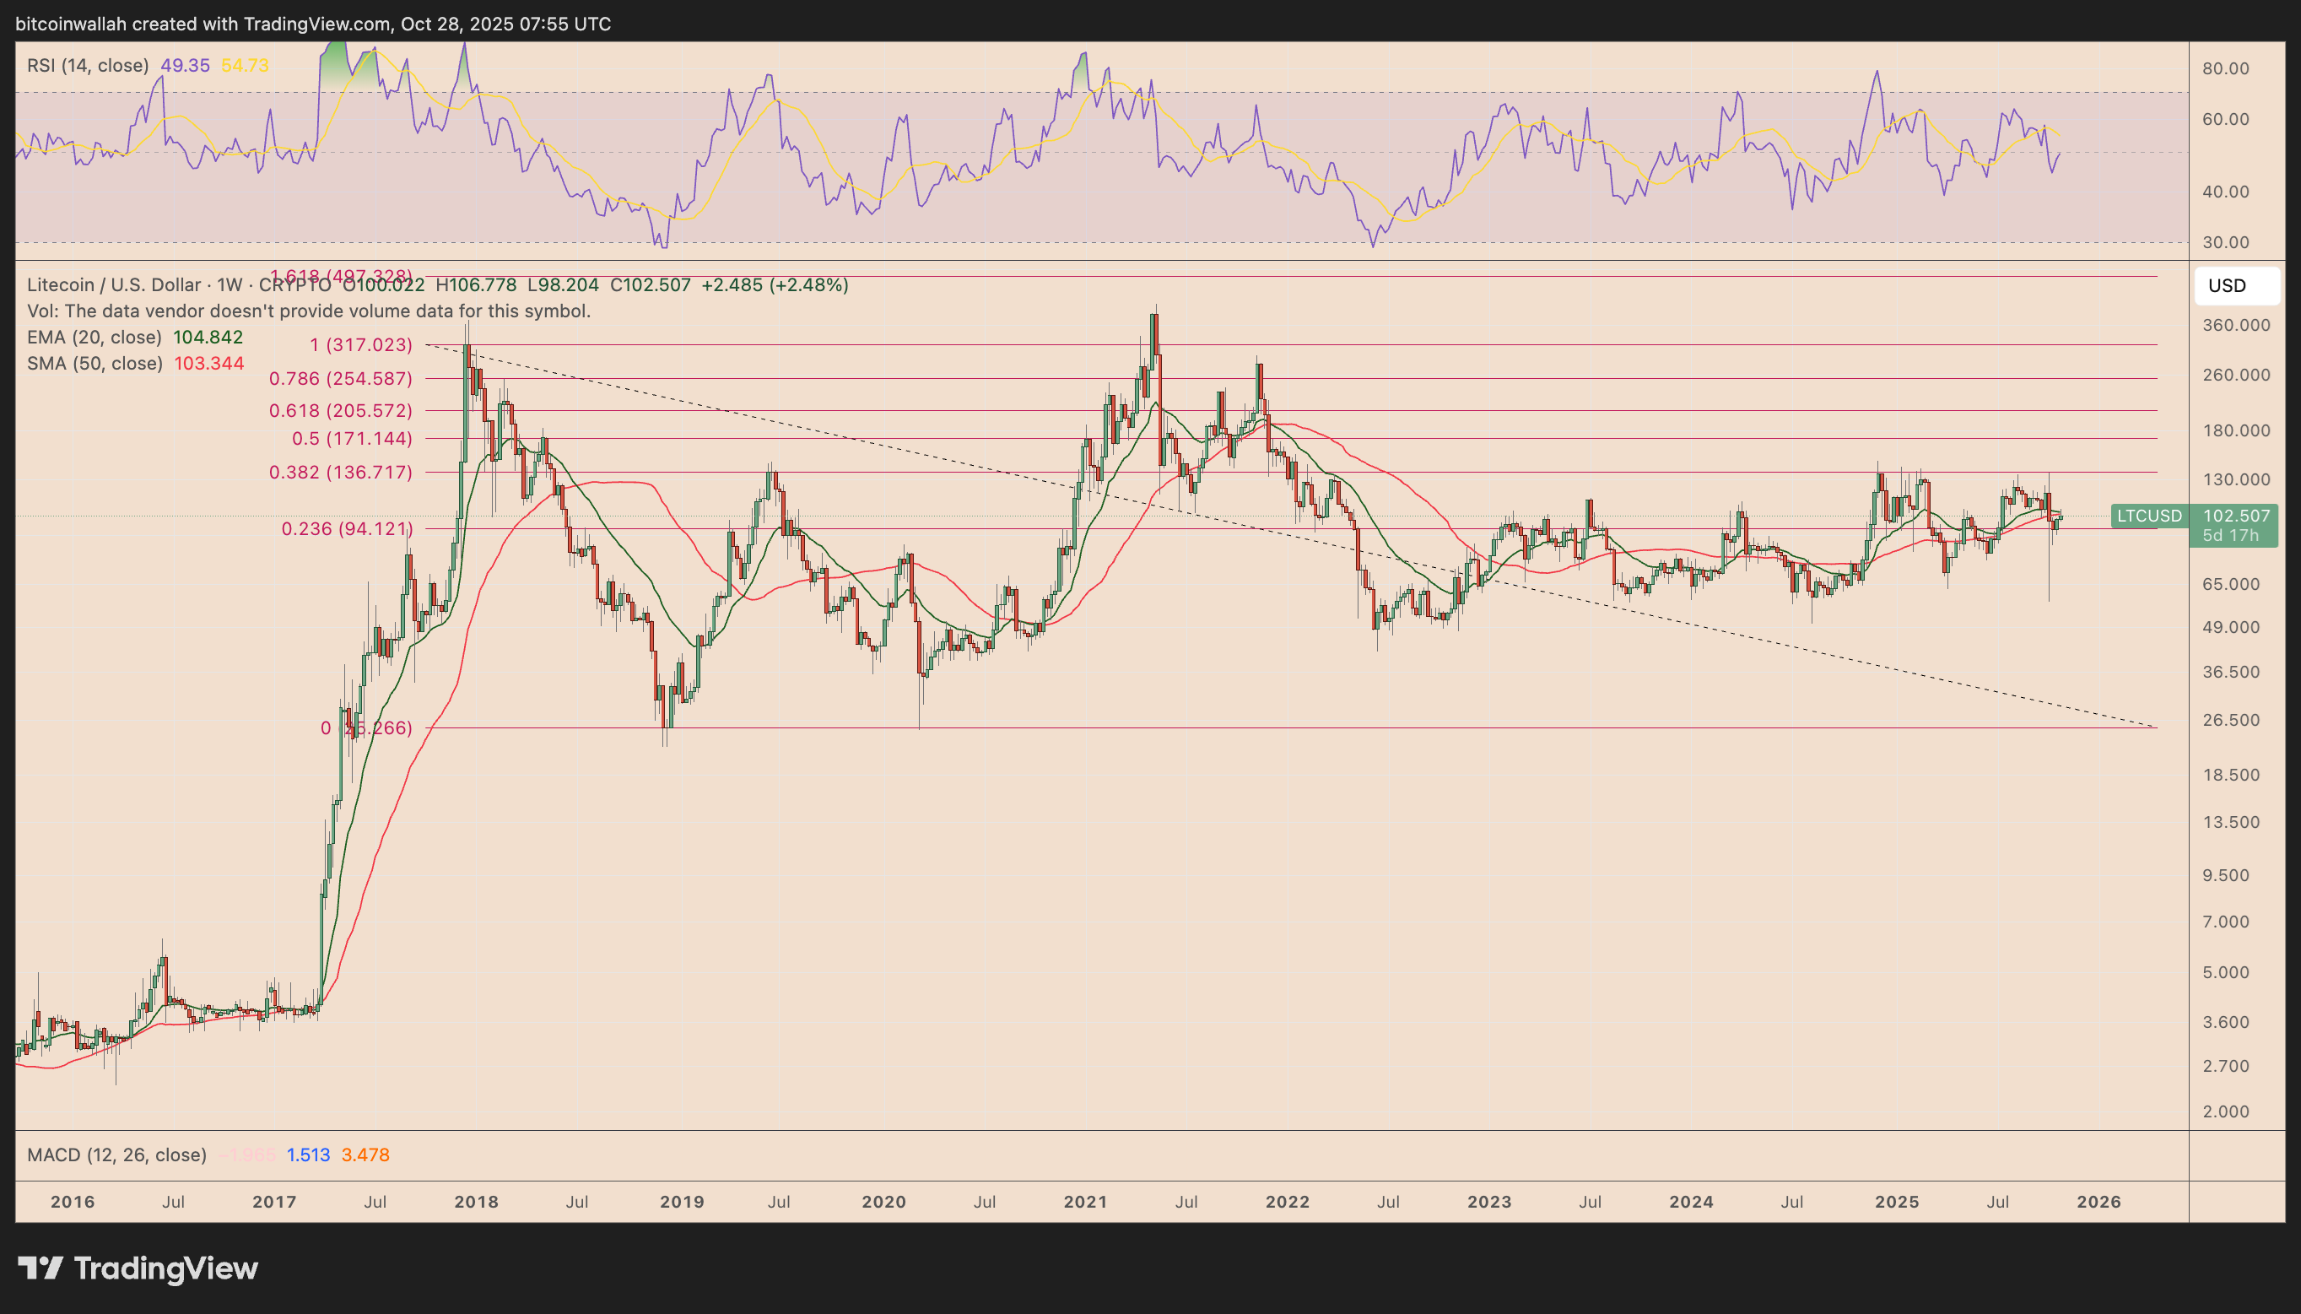The height and width of the screenshot is (1314, 2301).
Task: Click the TradingView logo icon
Action: click(41, 1268)
